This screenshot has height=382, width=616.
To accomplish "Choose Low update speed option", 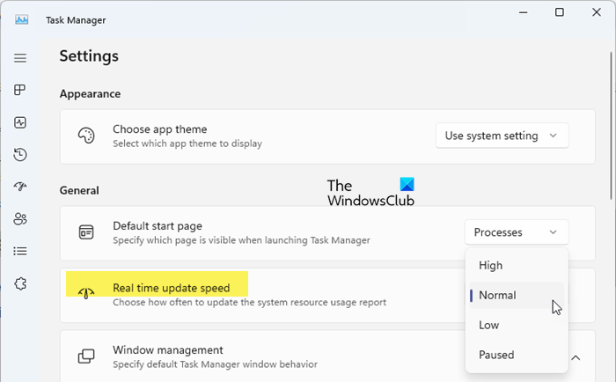I will tap(488, 325).
